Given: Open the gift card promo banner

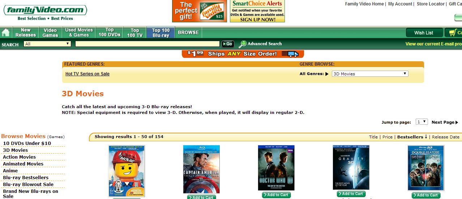Looking at the screenshot, I should (x=199, y=11).
